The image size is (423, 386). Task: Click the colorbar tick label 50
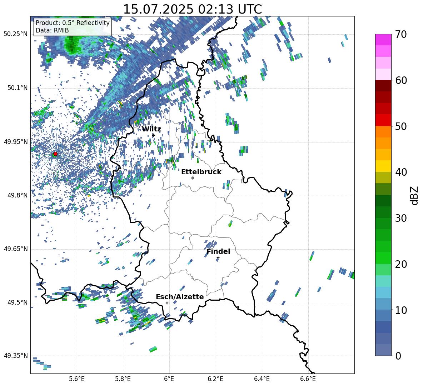click(400, 126)
